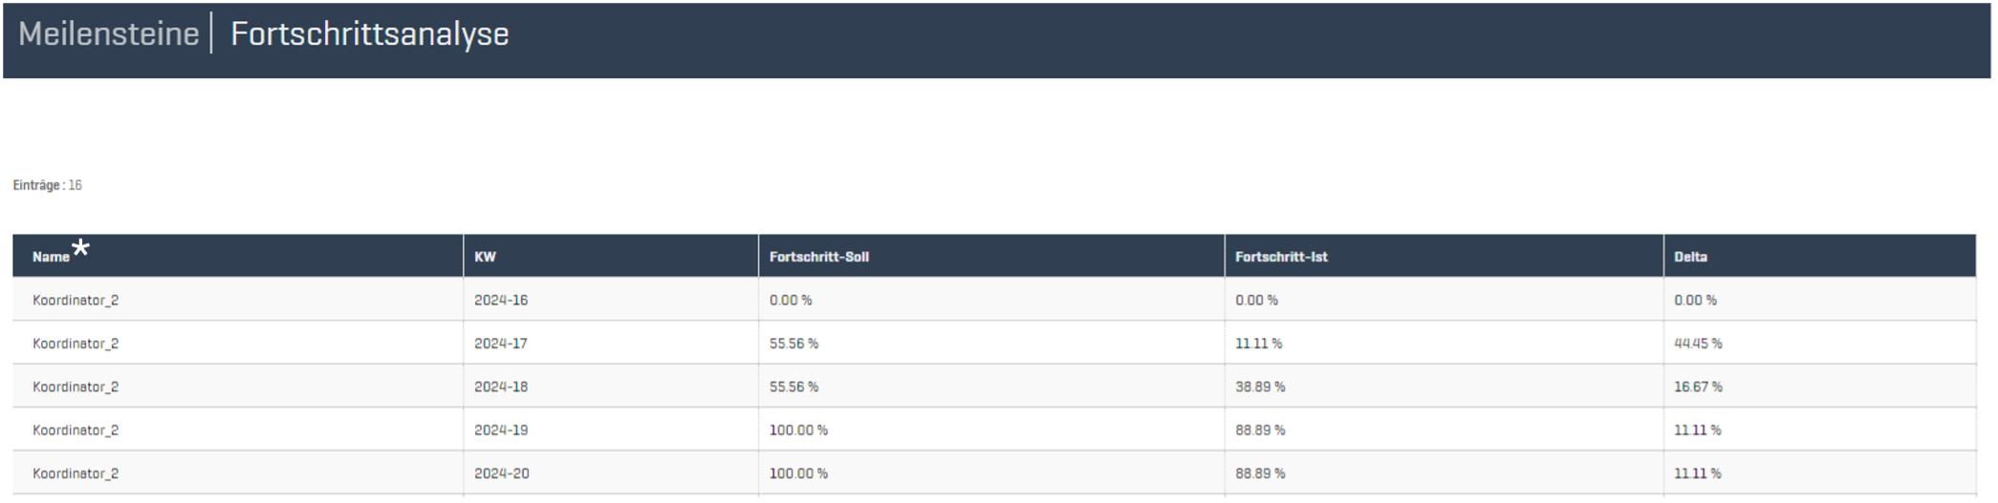Click the 2024-19 week cell
1998x503 pixels.
click(501, 430)
